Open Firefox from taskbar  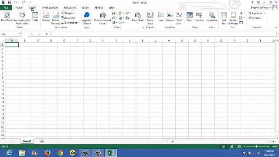click(48, 153)
